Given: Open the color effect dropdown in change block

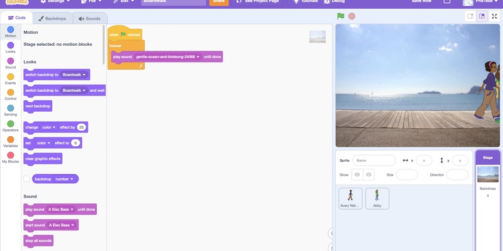Looking at the screenshot, I should (x=54, y=127).
